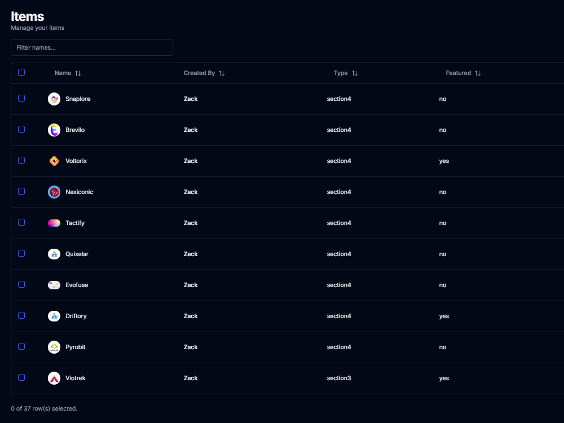564x423 pixels.
Task: Click the Brevilo name text
Action: click(x=75, y=130)
